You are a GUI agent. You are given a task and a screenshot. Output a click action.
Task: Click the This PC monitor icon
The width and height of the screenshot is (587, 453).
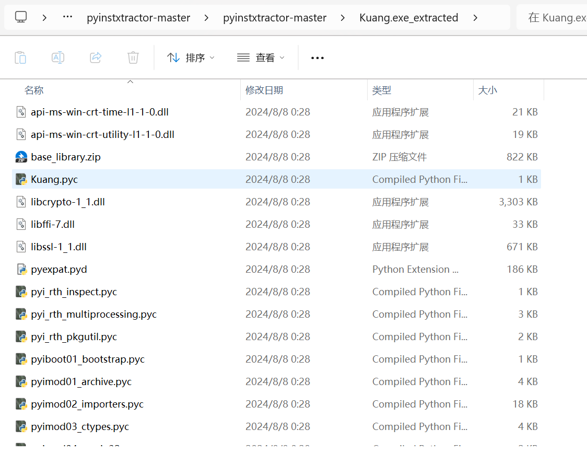tap(21, 17)
